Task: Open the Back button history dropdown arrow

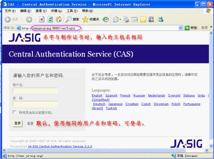Action: (x=22, y=19)
